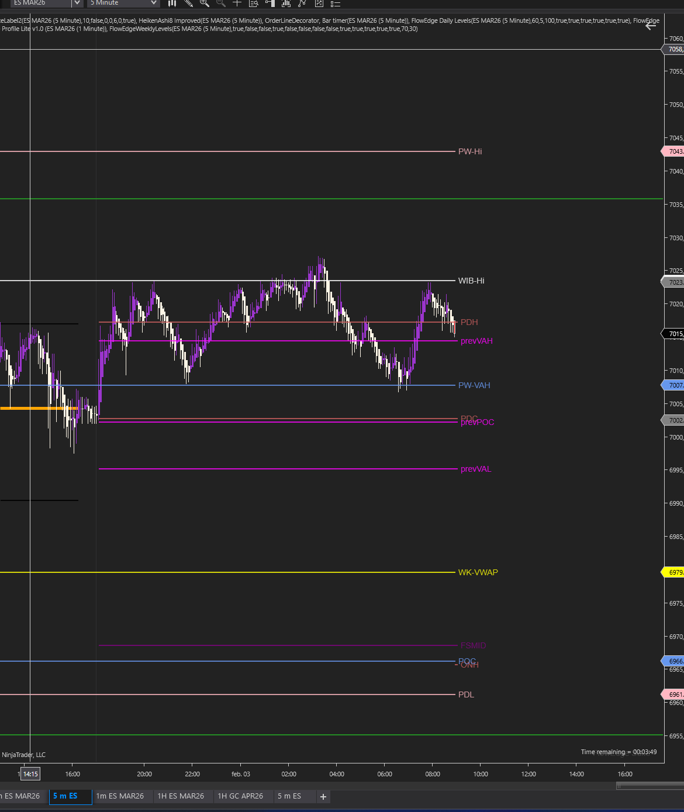Open the drawing objects list icon
Viewport: 684px width, 812px height.
(302, 4)
